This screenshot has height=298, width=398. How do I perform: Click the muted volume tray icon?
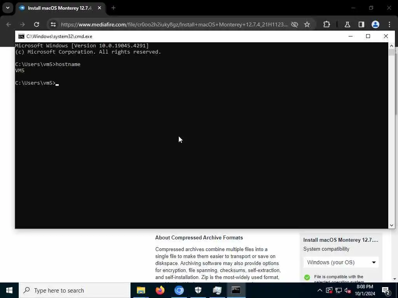click(x=348, y=290)
